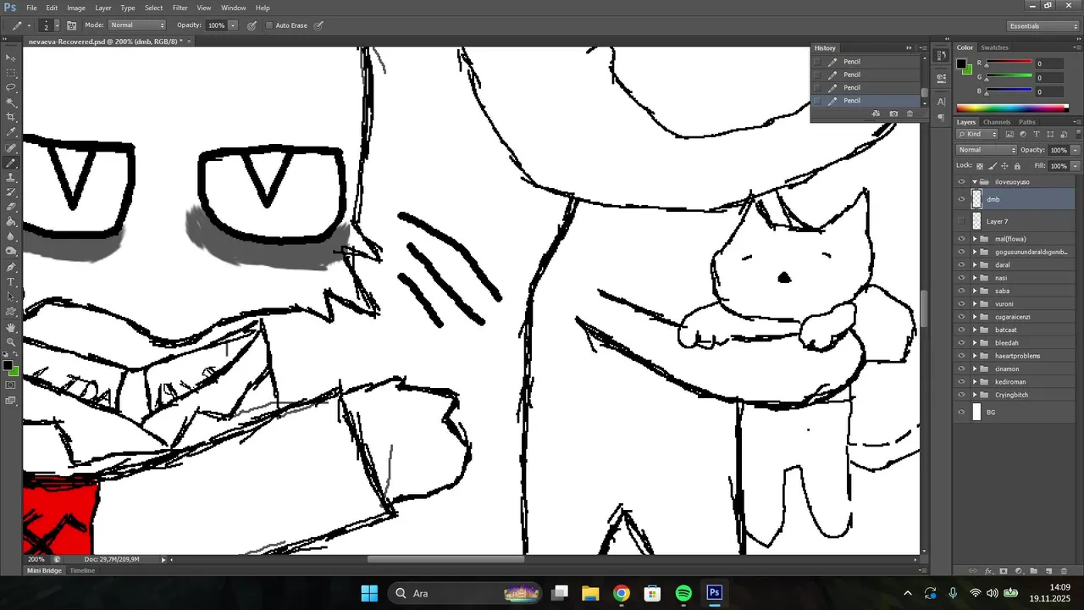
Task: Click the foreground color swatch in toolbox
Action: coord(8,366)
